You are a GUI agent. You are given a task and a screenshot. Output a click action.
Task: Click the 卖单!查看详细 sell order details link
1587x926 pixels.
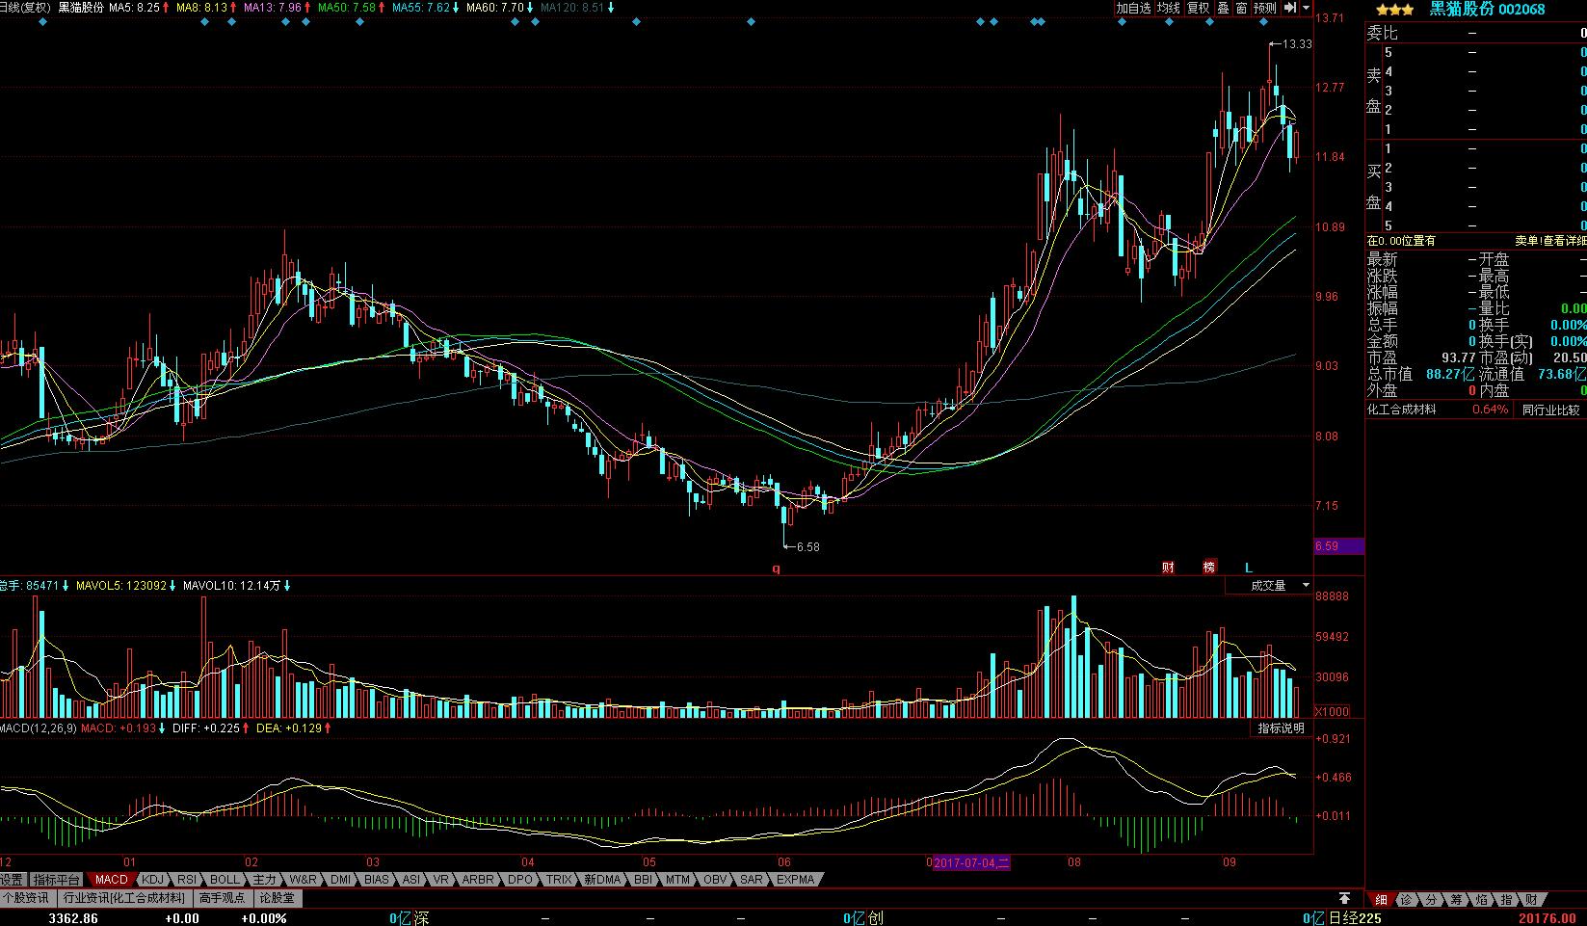[x=1550, y=241]
